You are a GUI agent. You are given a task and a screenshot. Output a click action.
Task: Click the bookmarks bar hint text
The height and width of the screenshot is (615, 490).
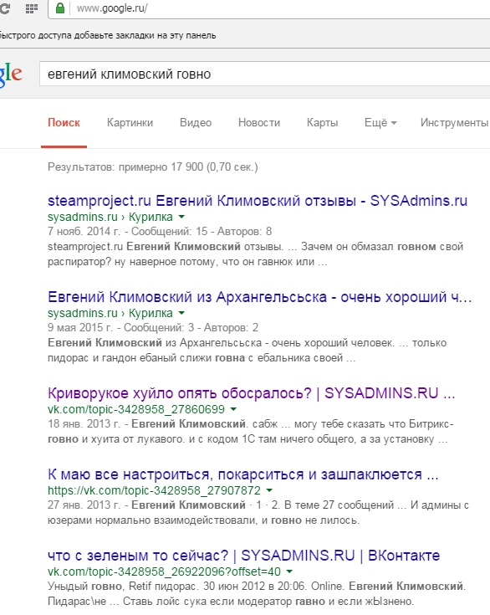coord(108,35)
